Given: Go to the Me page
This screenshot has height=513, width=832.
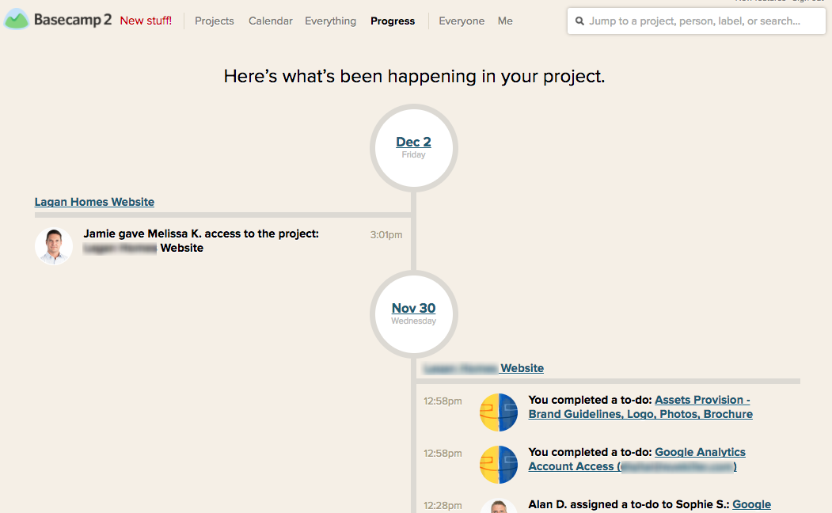Looking at the screenshot, I should (x=505, y=21).
